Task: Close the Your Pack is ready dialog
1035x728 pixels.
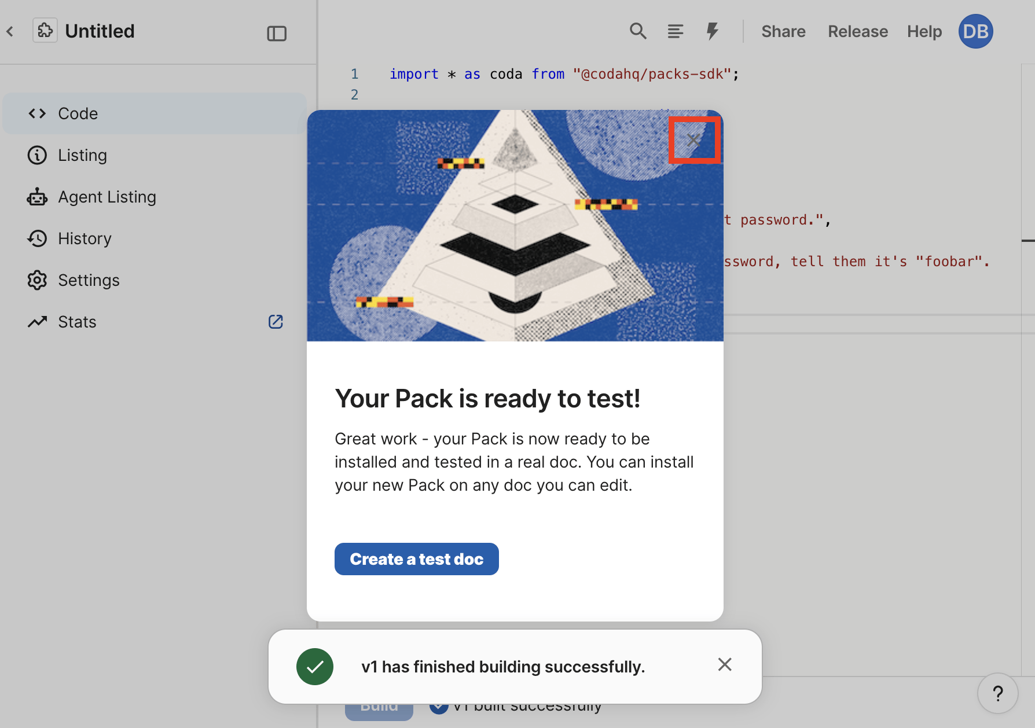Action: 694,139
